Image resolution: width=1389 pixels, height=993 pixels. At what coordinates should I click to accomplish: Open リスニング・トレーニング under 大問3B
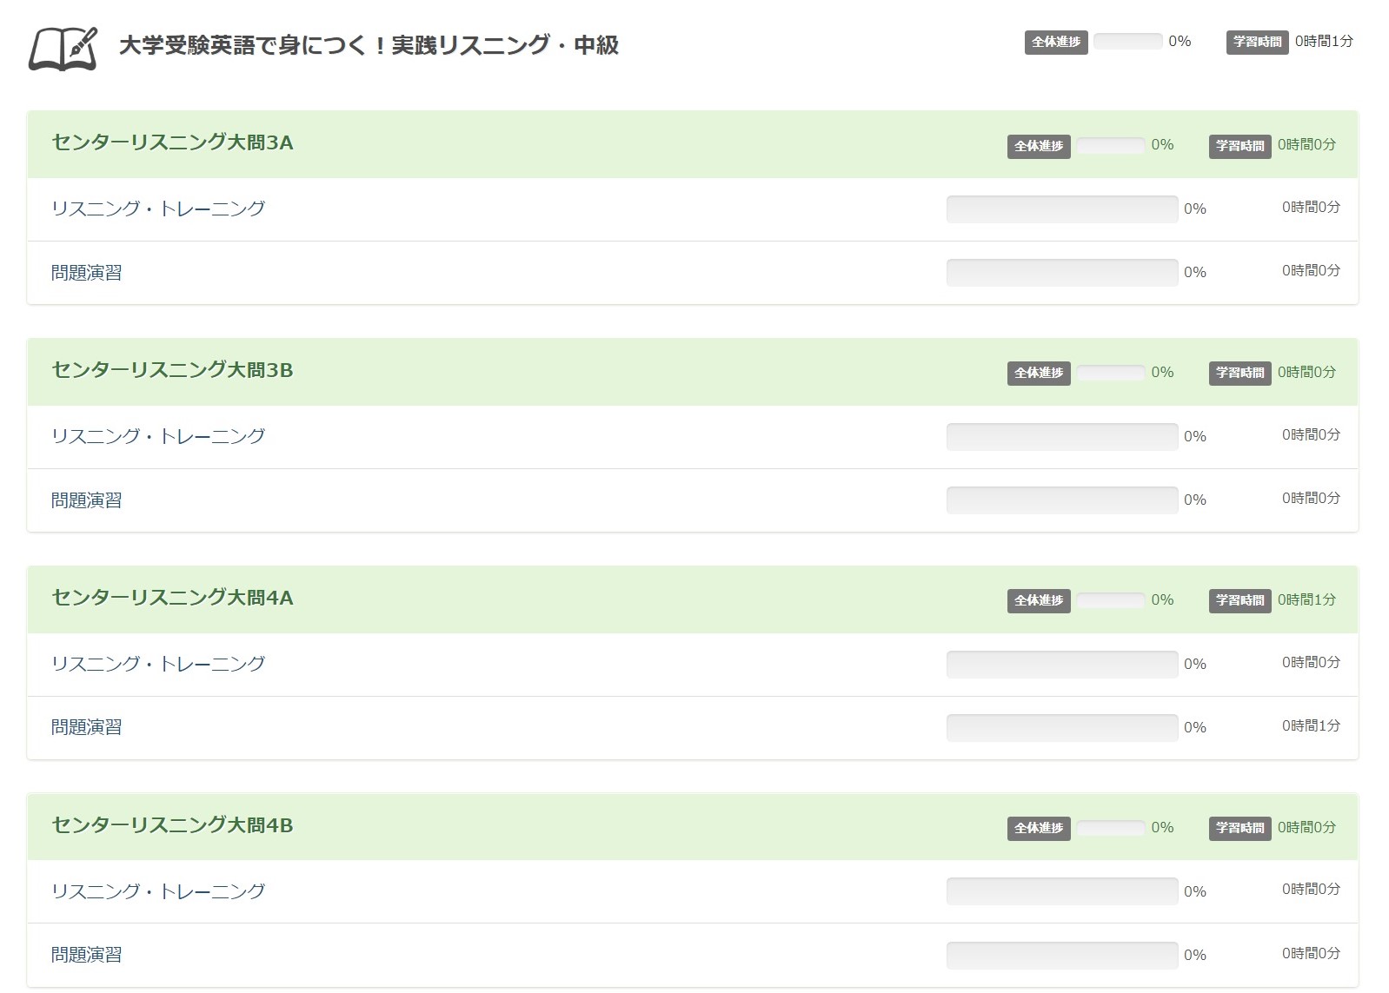tap(158, 436)
